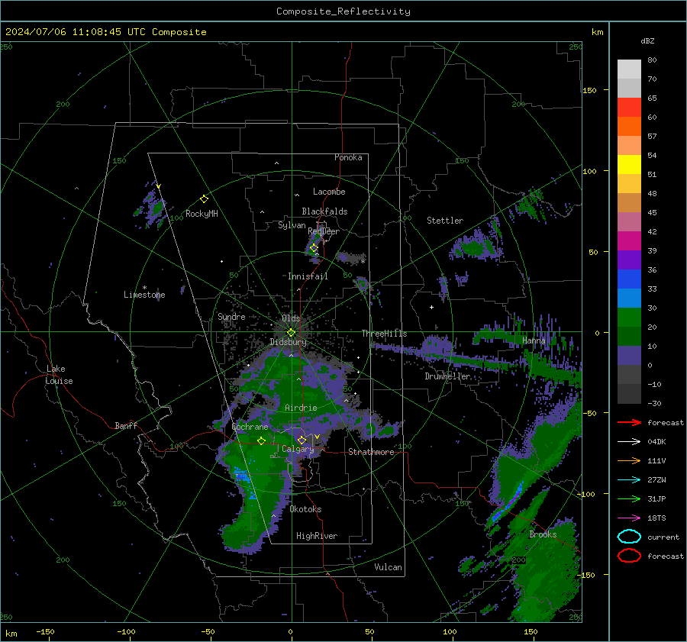Select the light gray swatch between 80 and 70
The width and height of the screenshot is (687, 642).
click(x=629, y=69)
